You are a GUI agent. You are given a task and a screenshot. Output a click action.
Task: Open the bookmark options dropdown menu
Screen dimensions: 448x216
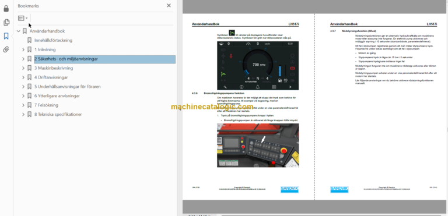coord(23,18)
